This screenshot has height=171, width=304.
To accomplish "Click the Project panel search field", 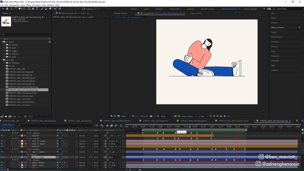I will [x=26, y=34].
